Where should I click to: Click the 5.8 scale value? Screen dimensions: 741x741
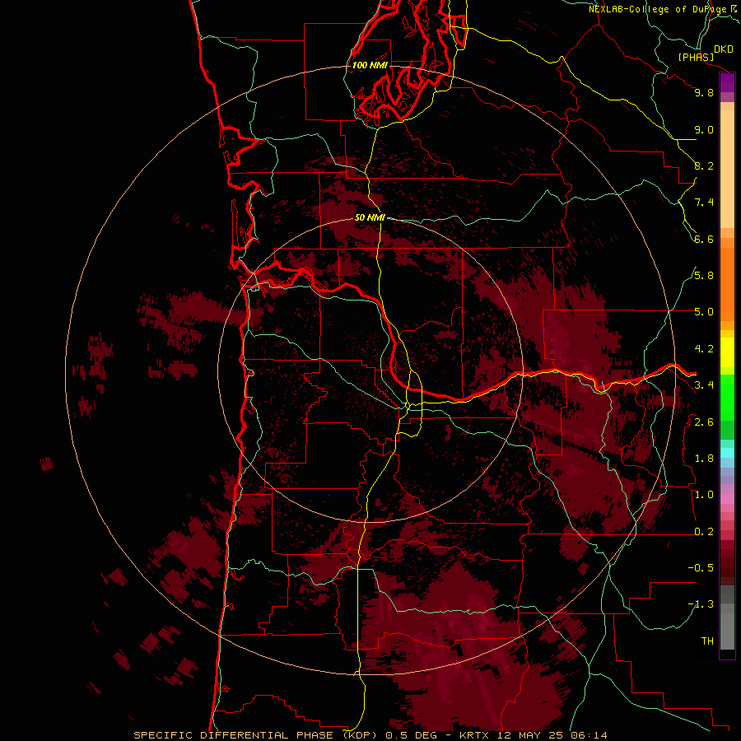click(x=704, y=276)
